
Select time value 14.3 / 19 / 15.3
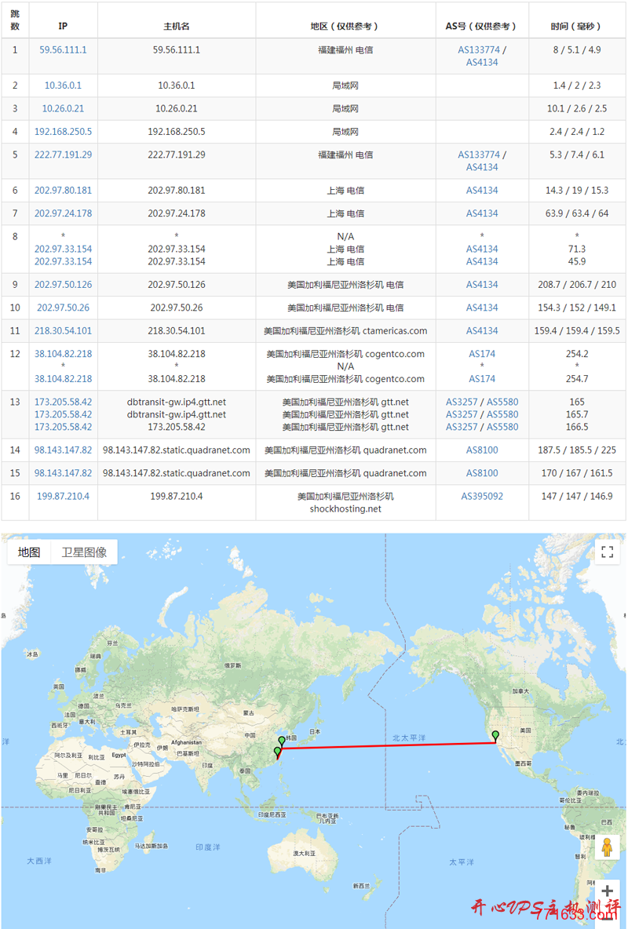577,190
